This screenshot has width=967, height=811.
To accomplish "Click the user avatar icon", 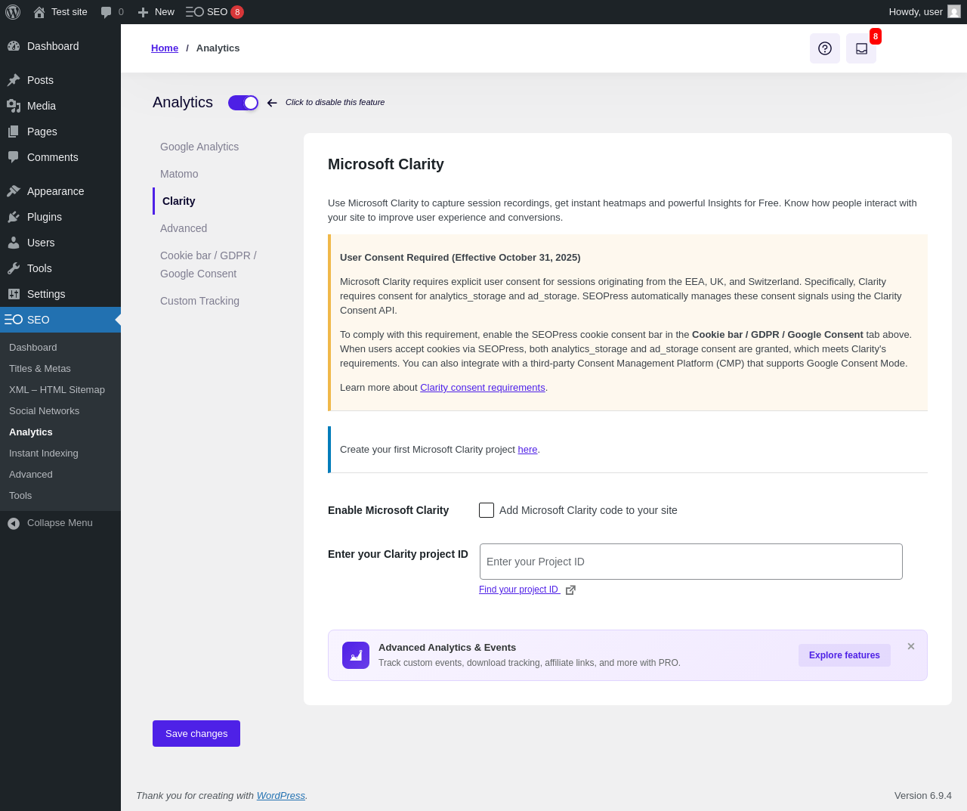I will click(954, 12).
